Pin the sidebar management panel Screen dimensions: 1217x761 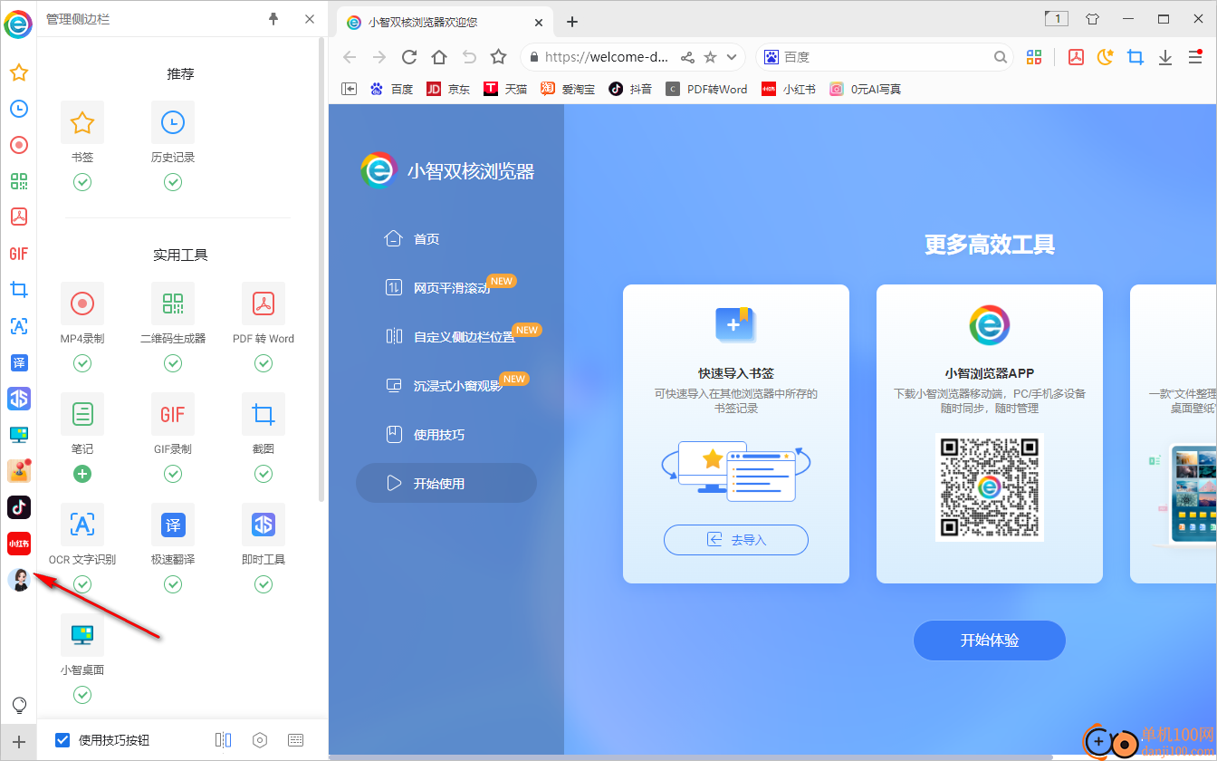[273, 19]
